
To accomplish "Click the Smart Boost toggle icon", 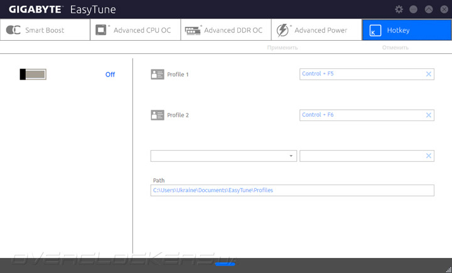I will [x=13, y=30].
